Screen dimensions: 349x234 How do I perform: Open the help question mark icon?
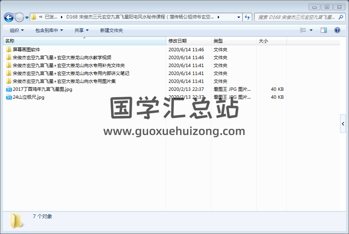coord(337,30)
